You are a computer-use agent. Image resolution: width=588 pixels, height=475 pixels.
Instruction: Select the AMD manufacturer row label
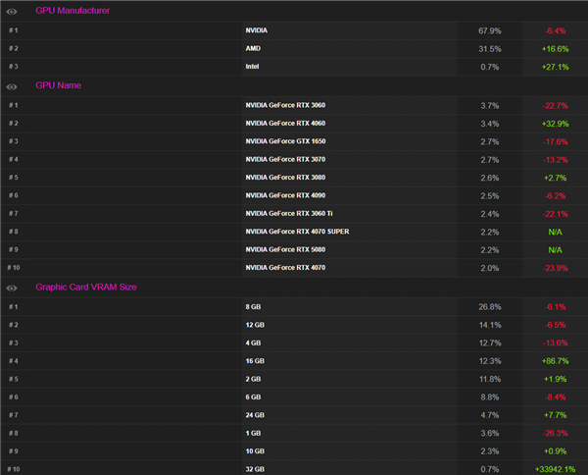tap(254, 48)
